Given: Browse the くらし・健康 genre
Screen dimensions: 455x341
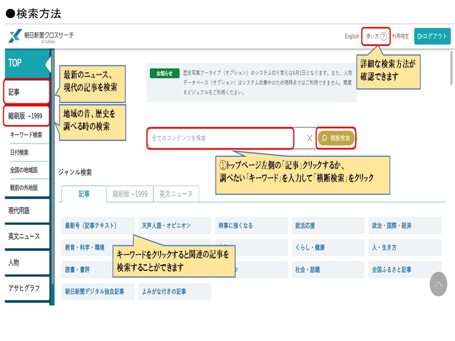Looking at the screenshot, I should (x=328, y=248).
